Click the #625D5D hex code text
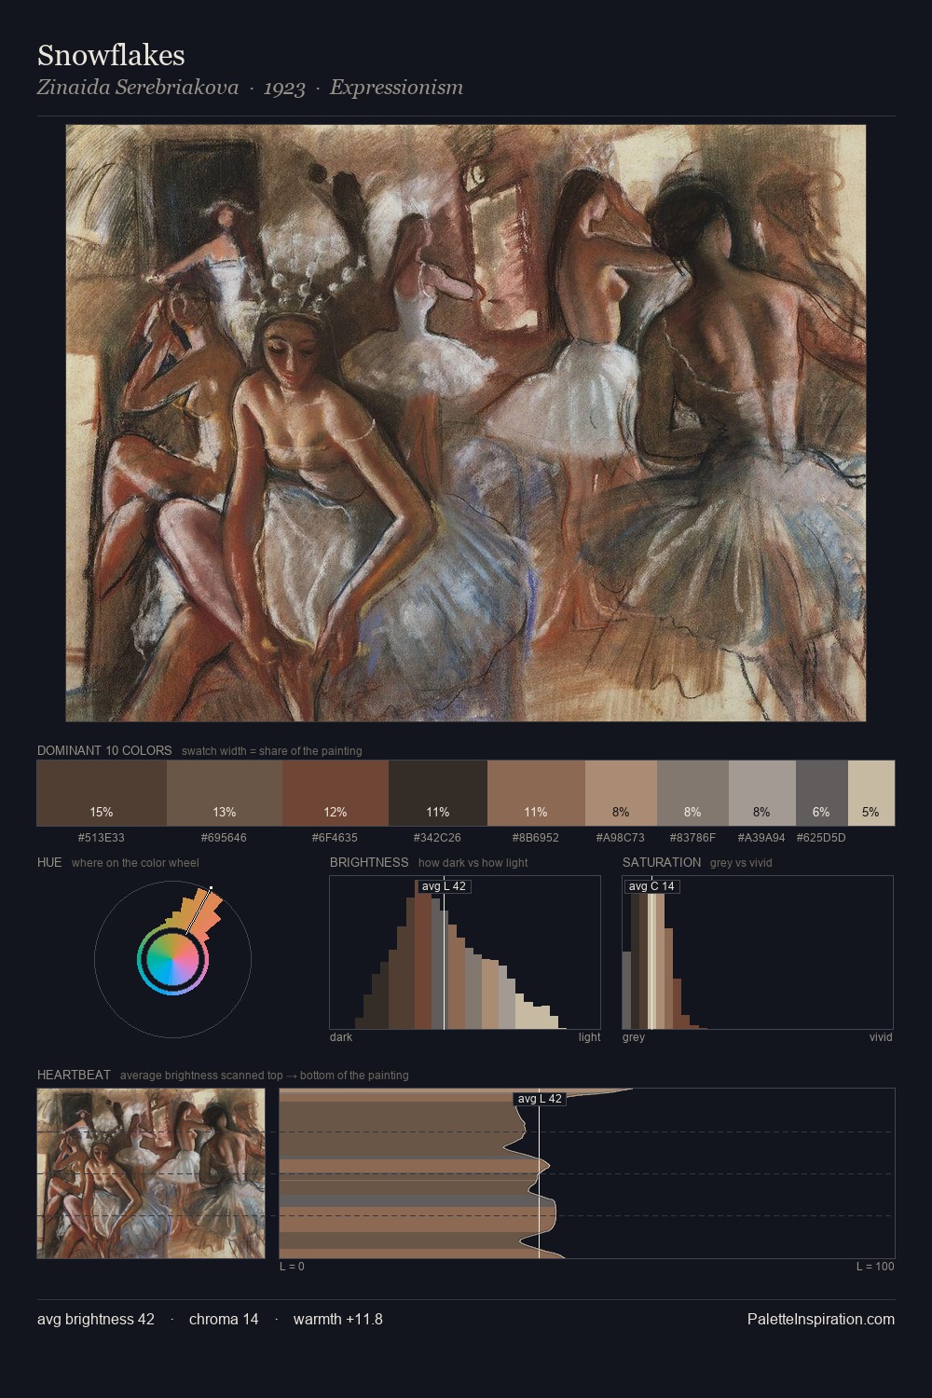932x1398 pixels. click(821, 837)
